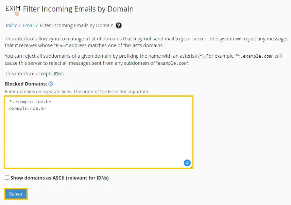This screenshot has width=291, height=205.
Task: Toggle via the 'Show domains as ASCII' label text
Action: (x=59, y=178)
